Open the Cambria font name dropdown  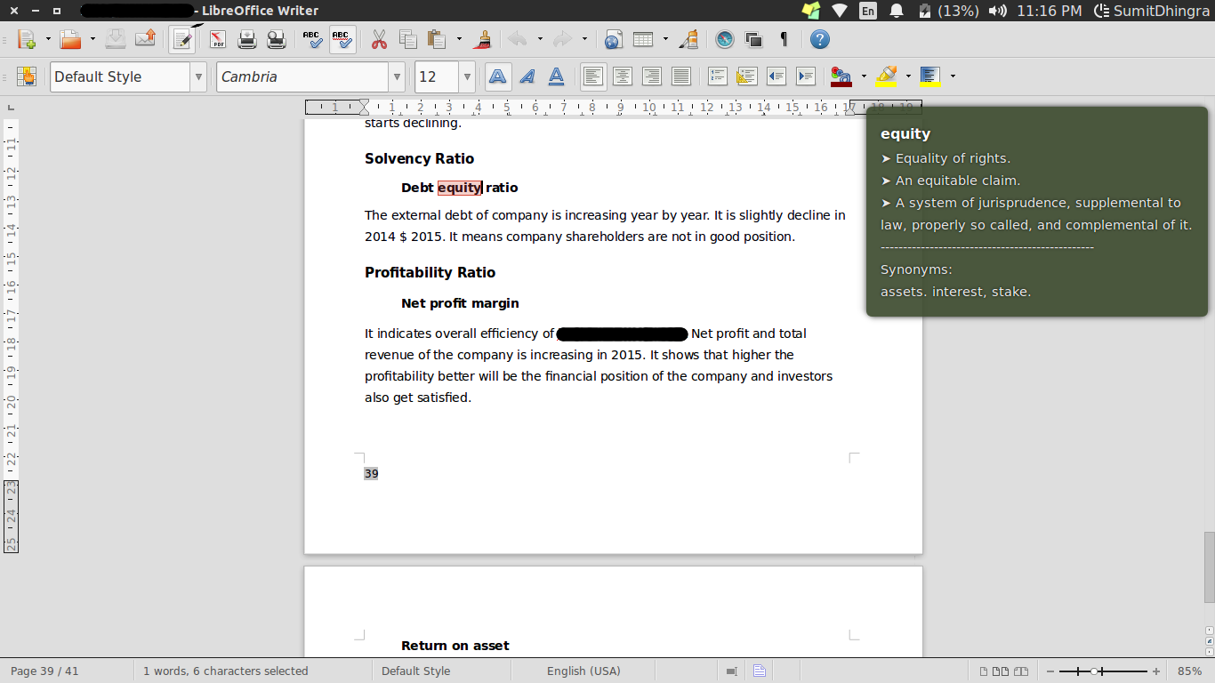(x=397, y=76)
